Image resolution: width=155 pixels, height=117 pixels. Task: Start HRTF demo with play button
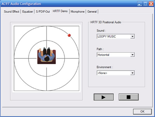click(104, 97)
